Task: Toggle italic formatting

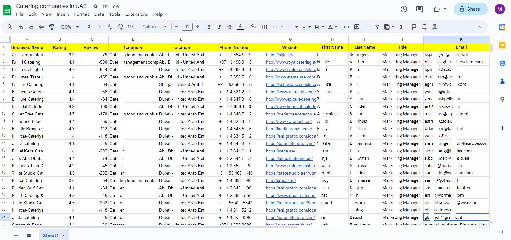Action: tap(219, 27)
